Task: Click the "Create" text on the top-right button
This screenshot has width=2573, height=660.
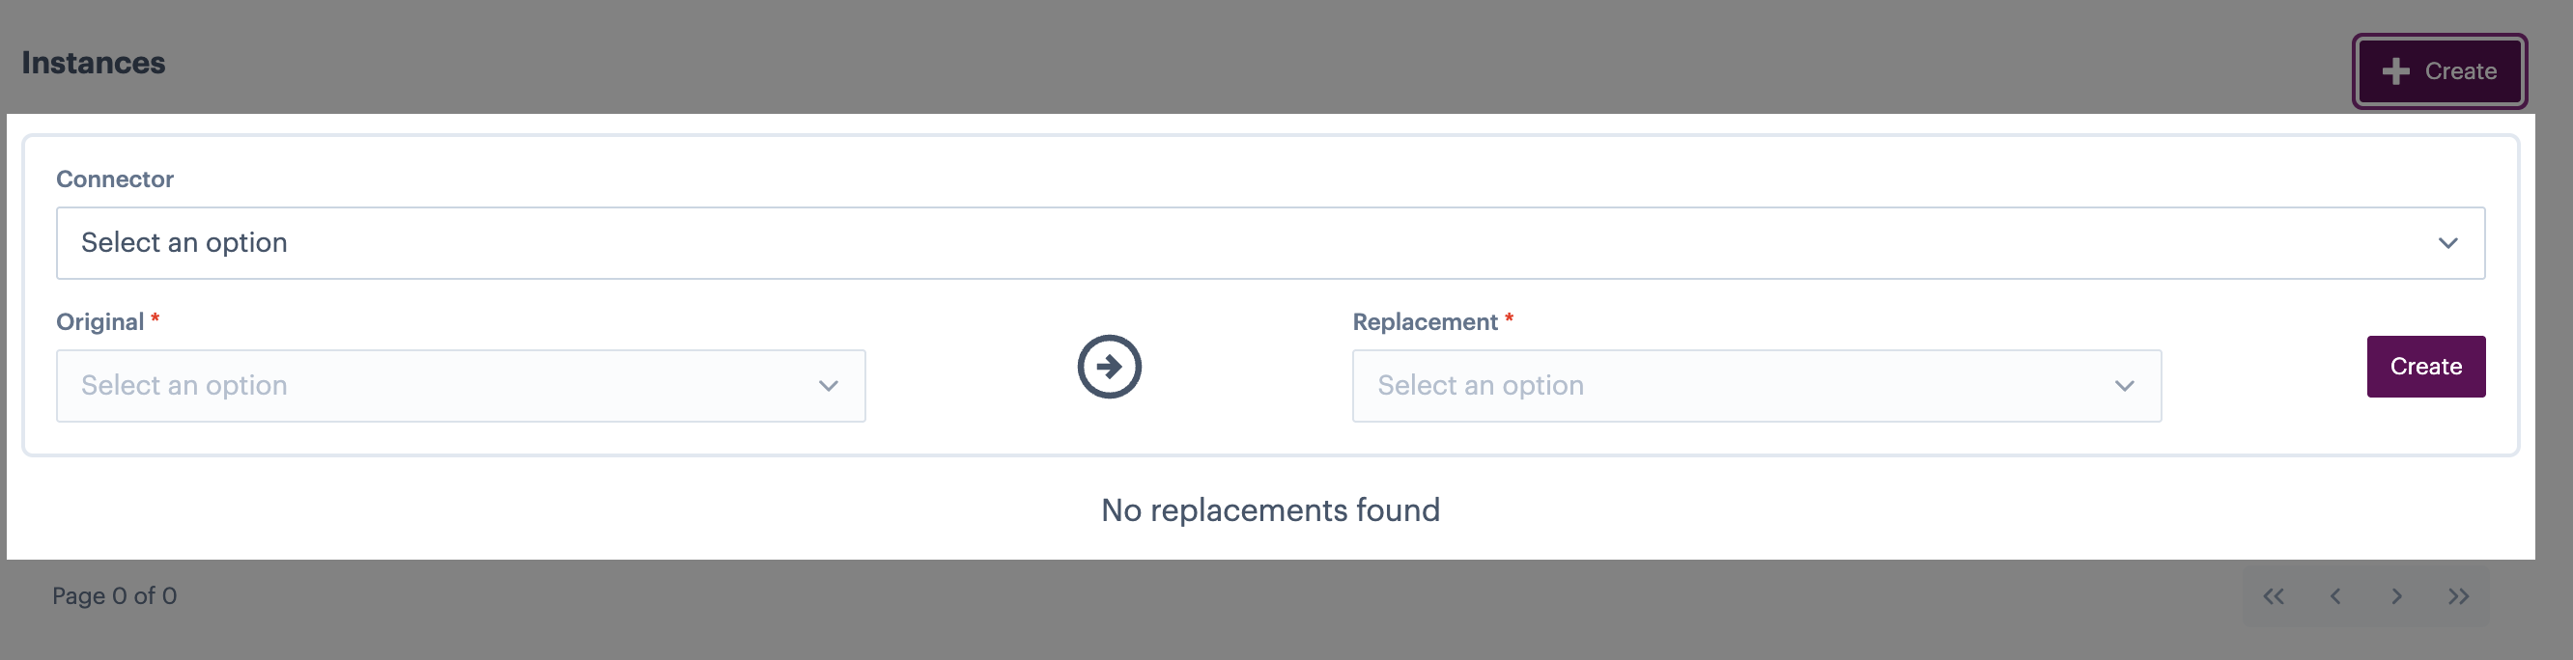Action: 2460,70
